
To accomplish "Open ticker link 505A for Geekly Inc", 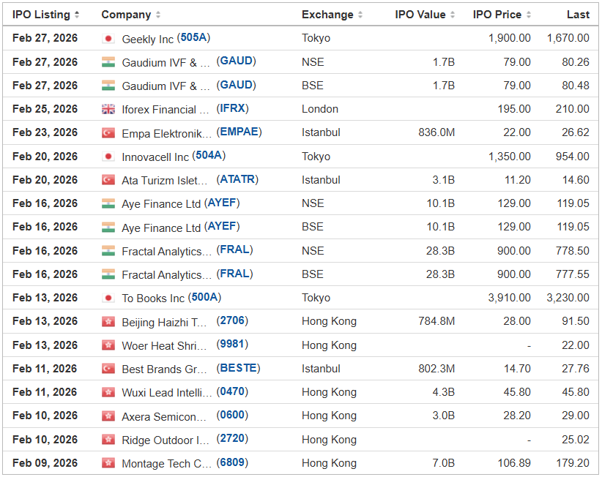I will (193, 37).
